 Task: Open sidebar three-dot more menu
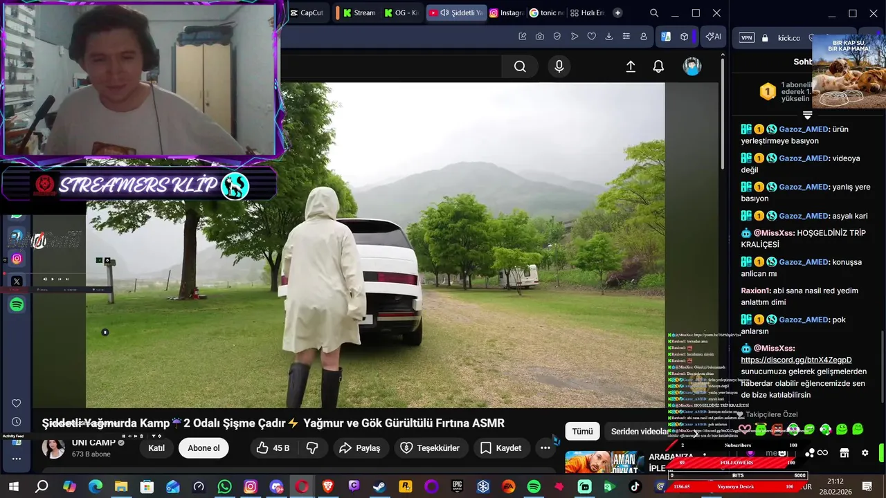(17, 459)
